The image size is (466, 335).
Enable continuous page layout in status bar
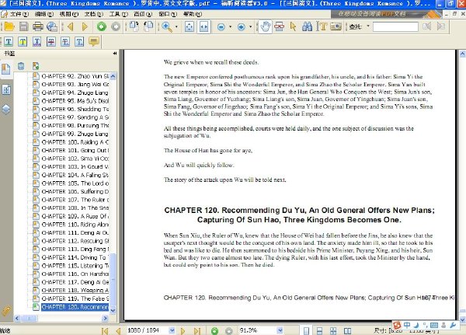pos(319,331)
